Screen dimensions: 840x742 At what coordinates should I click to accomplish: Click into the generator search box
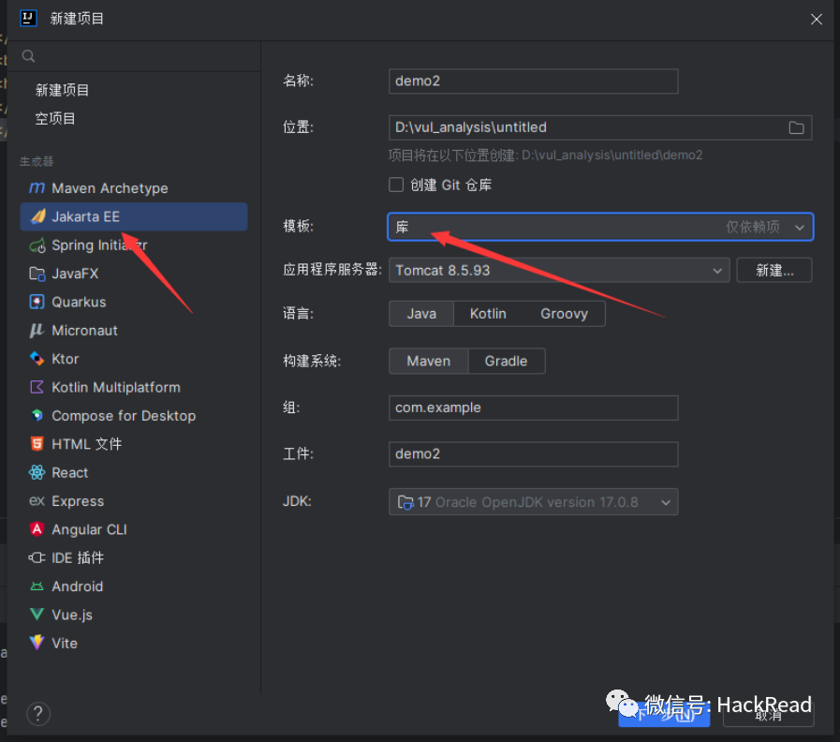point(134,56)
